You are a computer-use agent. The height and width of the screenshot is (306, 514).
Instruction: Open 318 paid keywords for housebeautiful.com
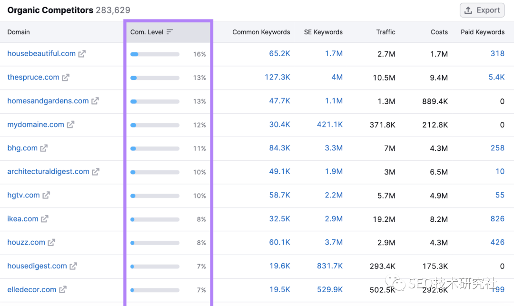pos(497,53)
